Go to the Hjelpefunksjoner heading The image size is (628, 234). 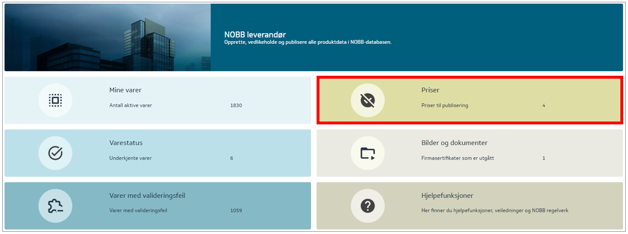[x=447, y=196]
